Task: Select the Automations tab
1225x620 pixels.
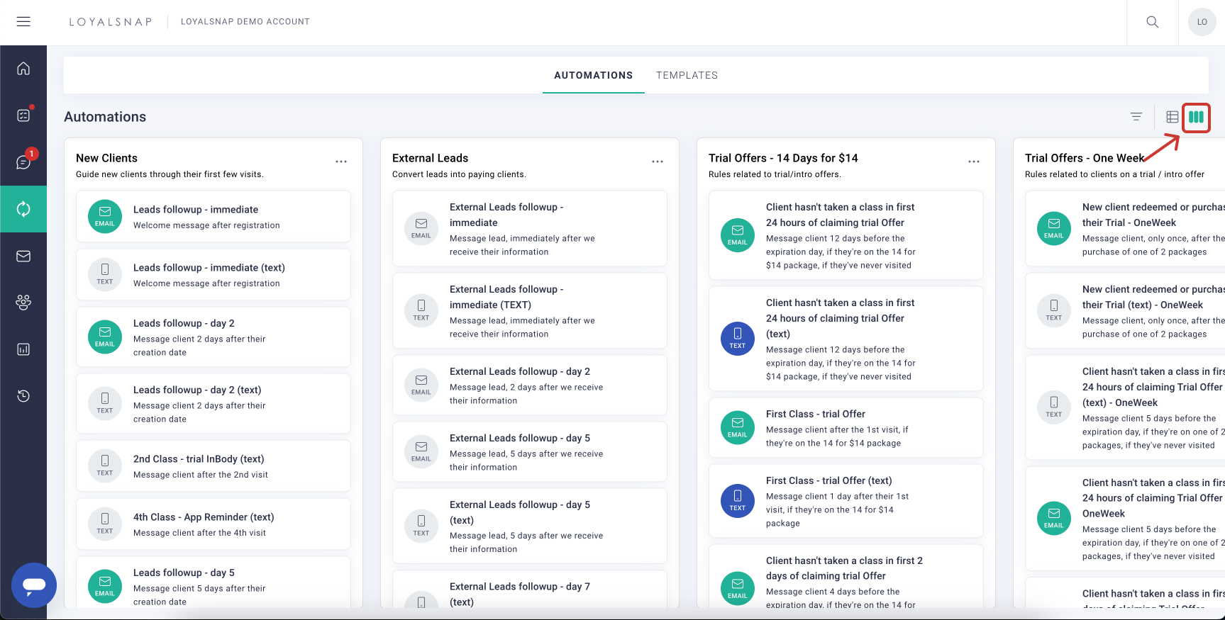Action: tap(593, 75)
